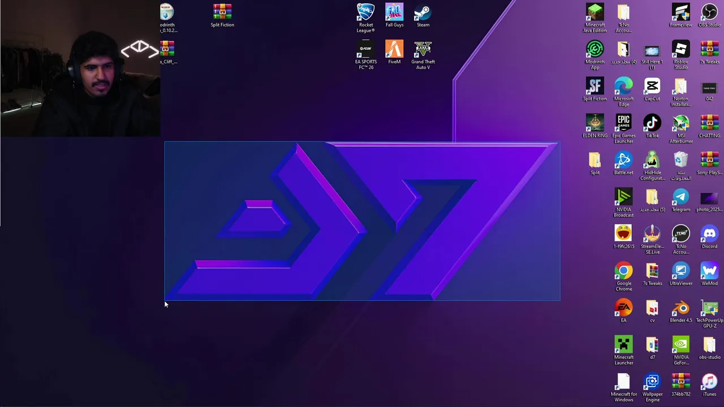The width and height of the screenshot is (724, 407).
Task: Select the 7s Tweaks folder beside Chrome
Action: pos(652,274)
